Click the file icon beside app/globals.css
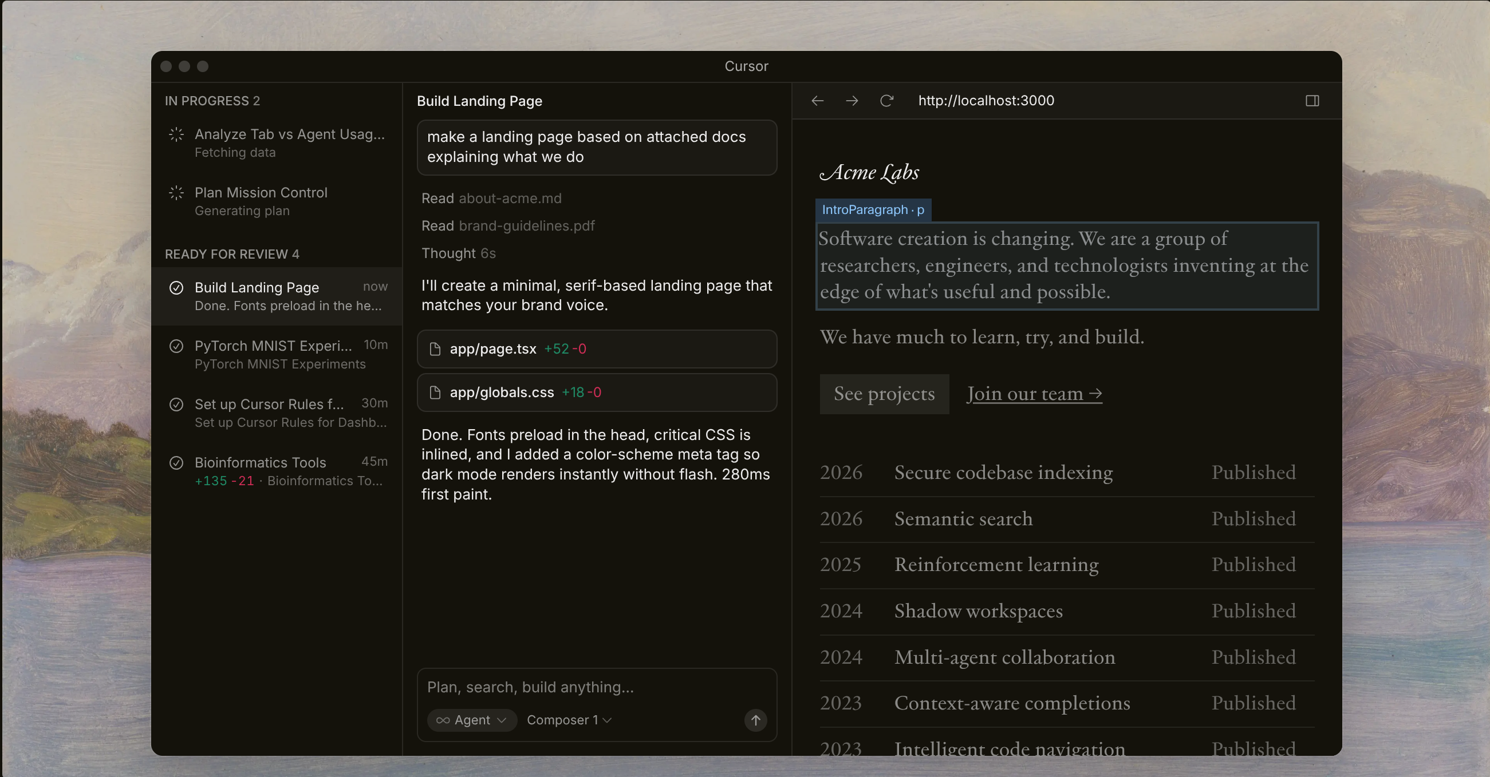This screenshot has width=1490, height=777. [435, 393]
